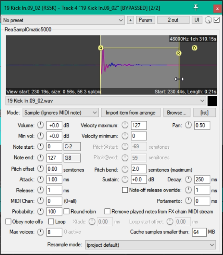The height and width of the screenshot is (255, 223).
Task: Enable the Round-robin checkbox
Action: tap(66, 212)
